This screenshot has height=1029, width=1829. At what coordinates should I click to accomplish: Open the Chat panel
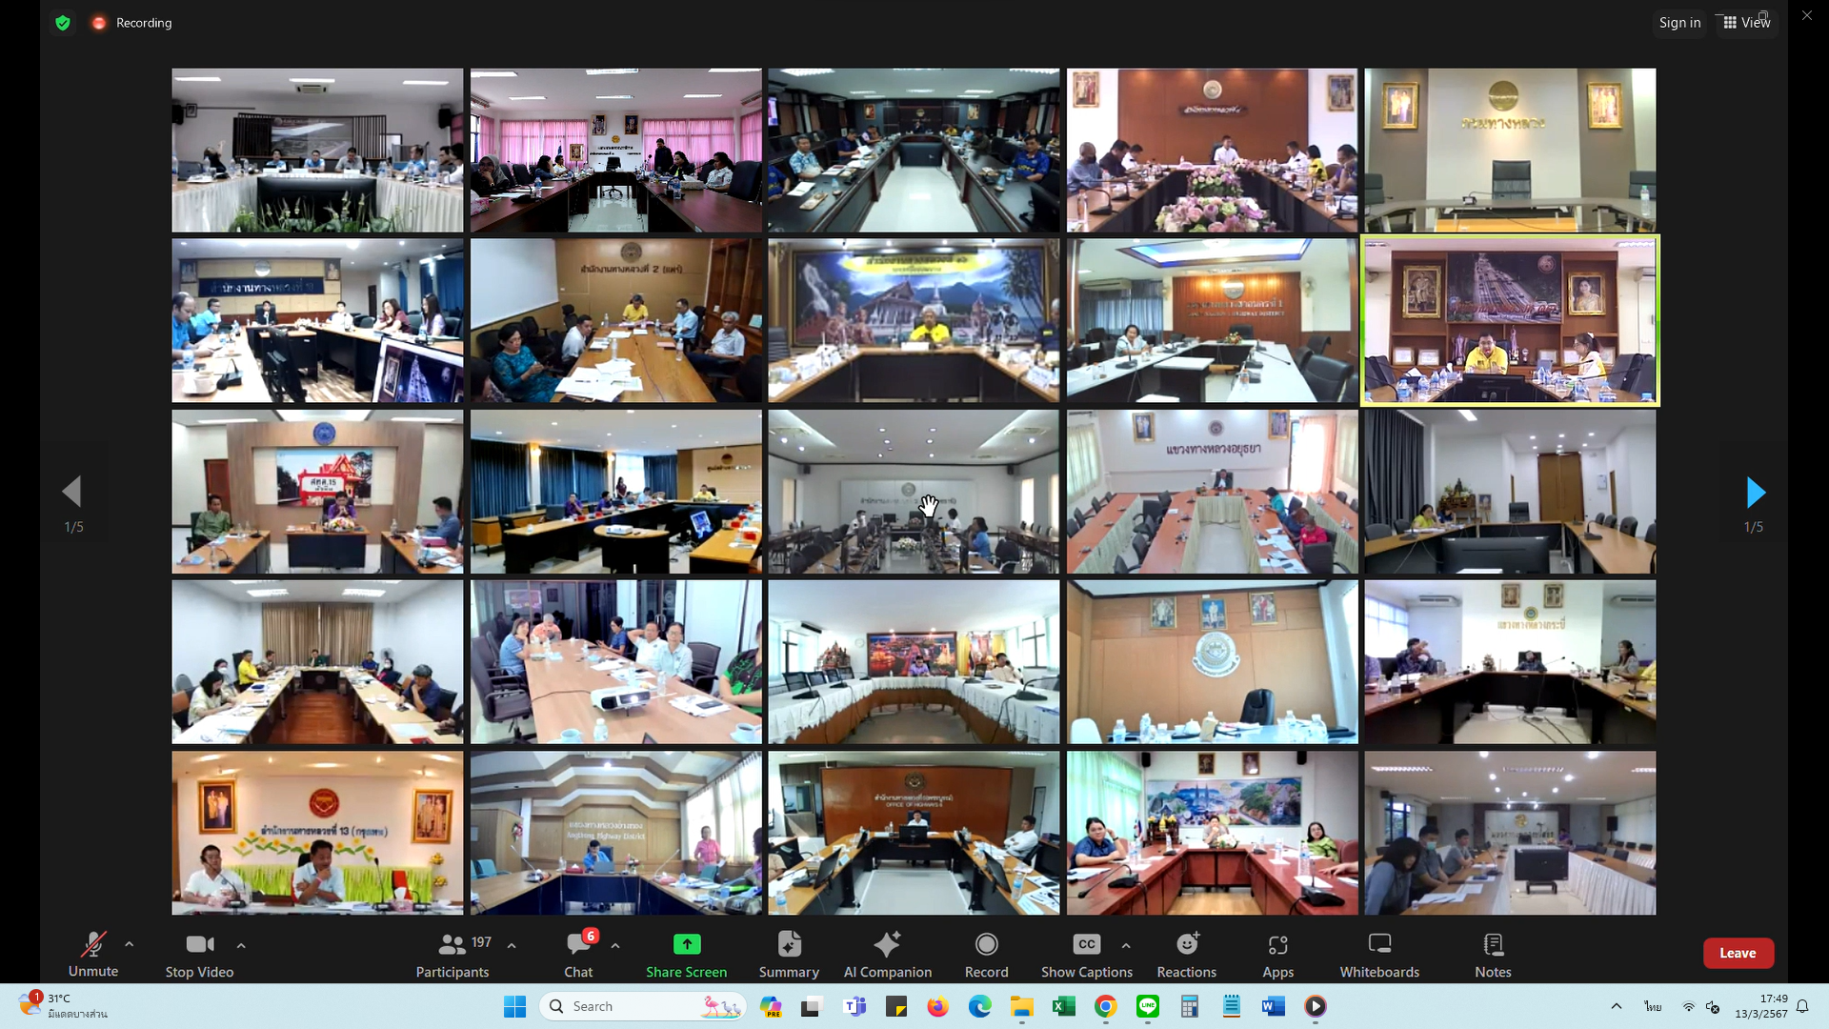pos(578,954)
